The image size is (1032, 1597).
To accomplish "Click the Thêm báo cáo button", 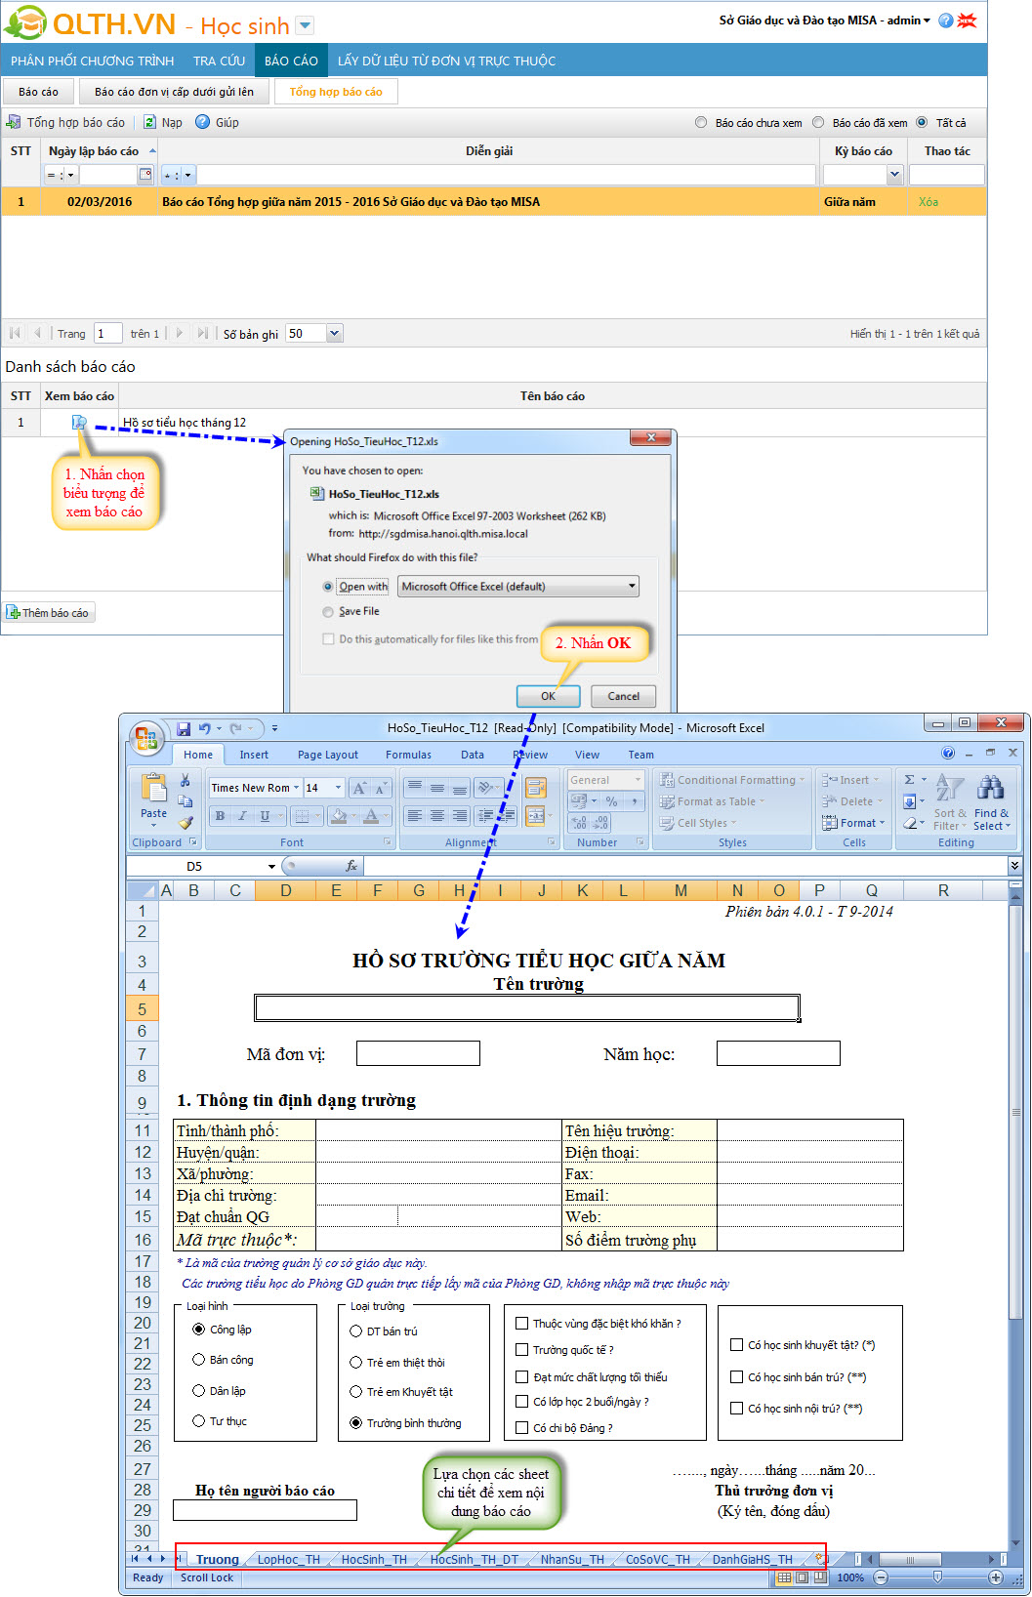I will (48, 613).
